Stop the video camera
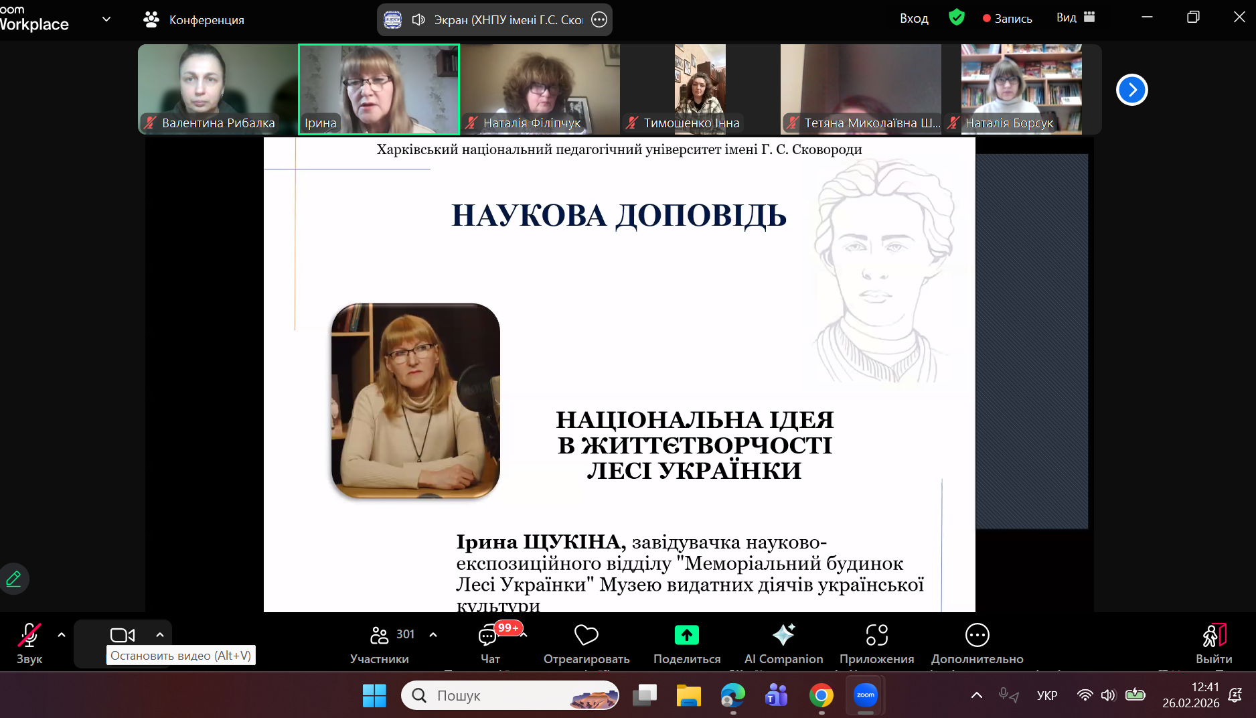 (x=123, y=635)
